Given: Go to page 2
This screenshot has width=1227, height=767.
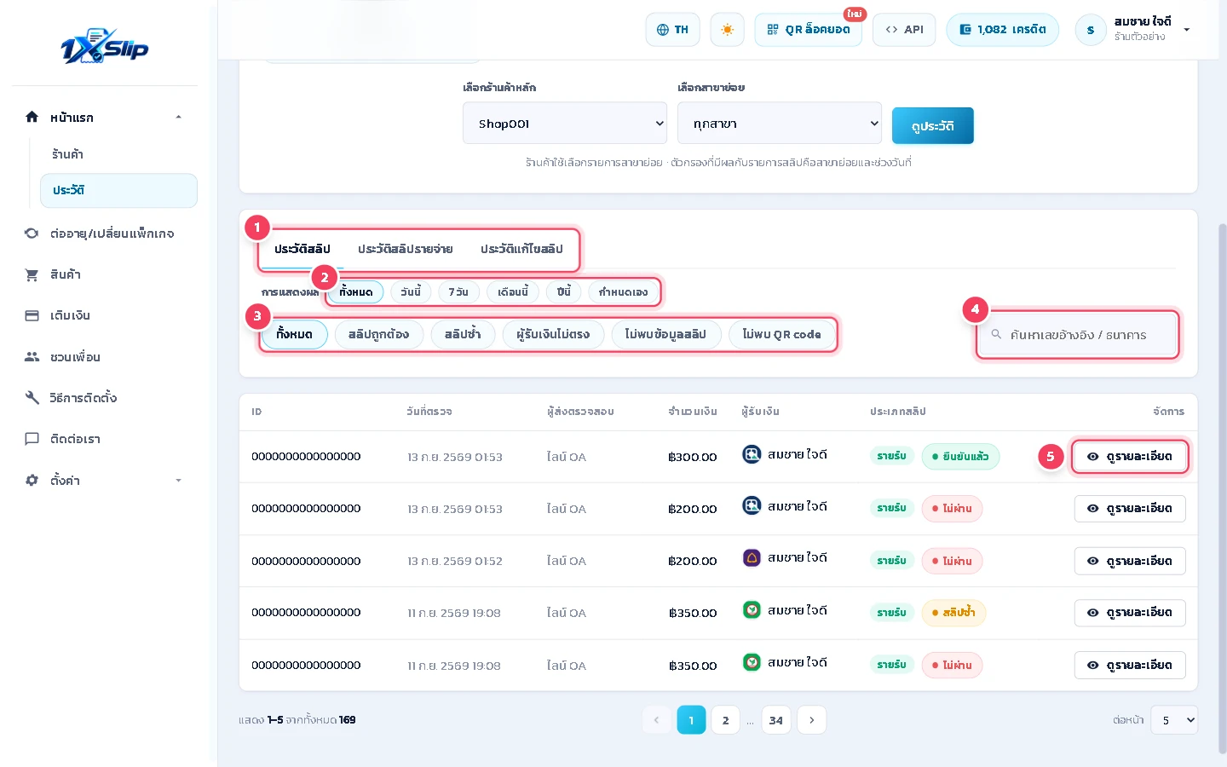Looking at the screenshot, I should (725, 720).
